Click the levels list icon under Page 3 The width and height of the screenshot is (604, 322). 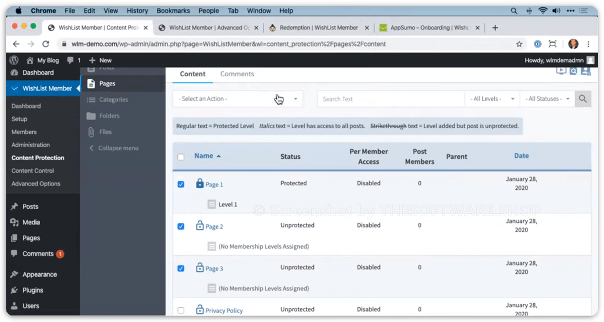click(212, 288)
